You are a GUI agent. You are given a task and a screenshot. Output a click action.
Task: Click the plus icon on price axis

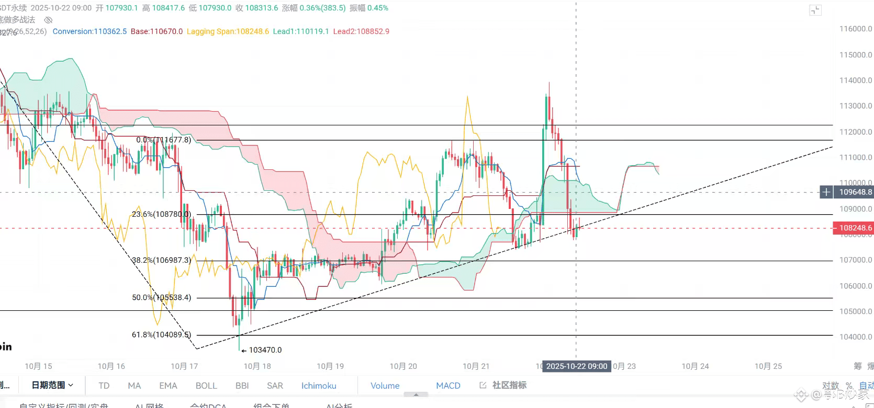coord(826,192)
